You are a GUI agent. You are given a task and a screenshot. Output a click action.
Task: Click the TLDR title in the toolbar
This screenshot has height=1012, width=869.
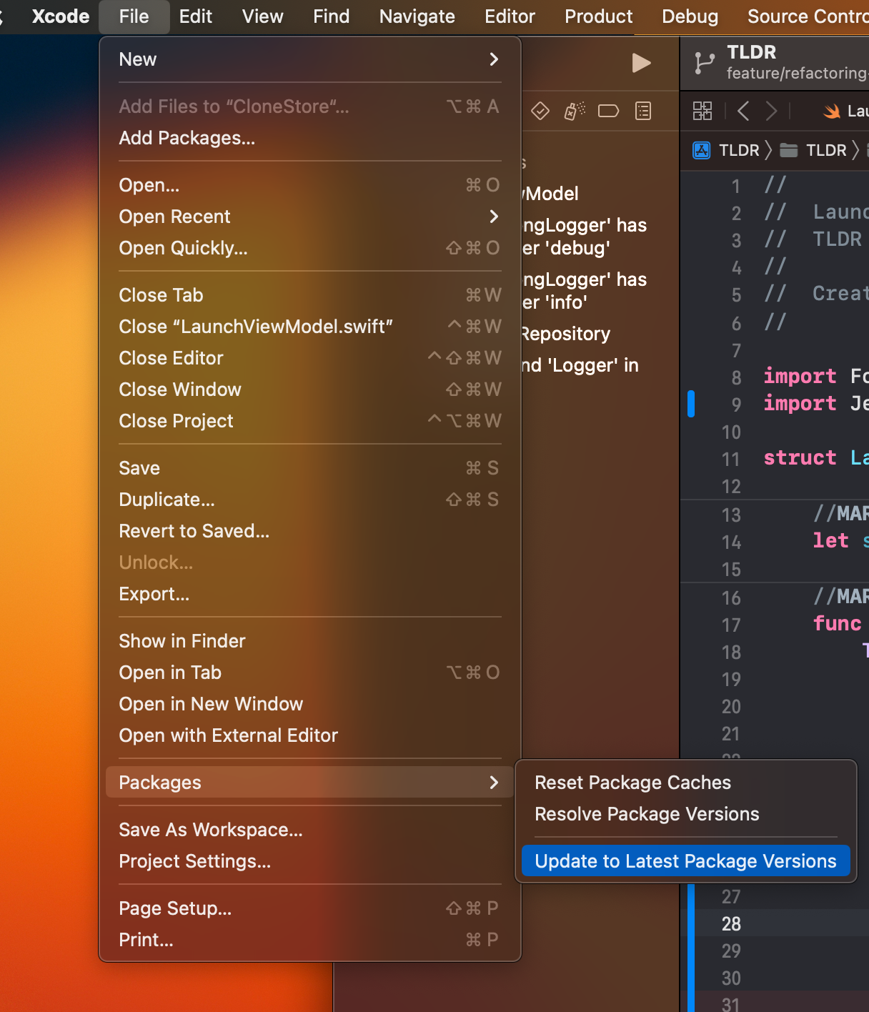tap(751, 52)
